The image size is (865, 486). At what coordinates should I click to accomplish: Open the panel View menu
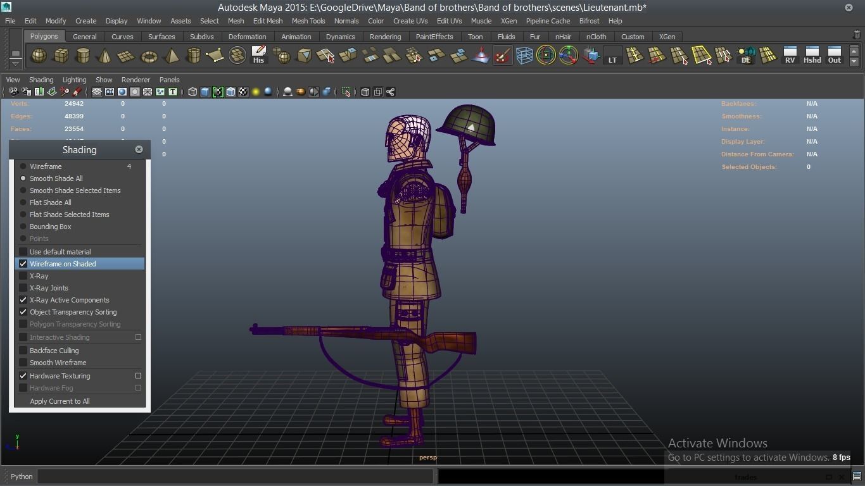(x=13, y=80)
